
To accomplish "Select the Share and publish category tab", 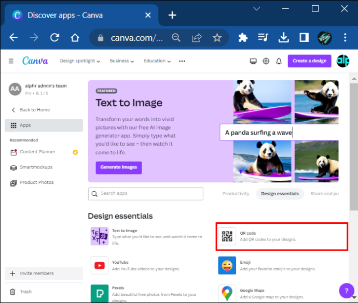I will (324, 194).
